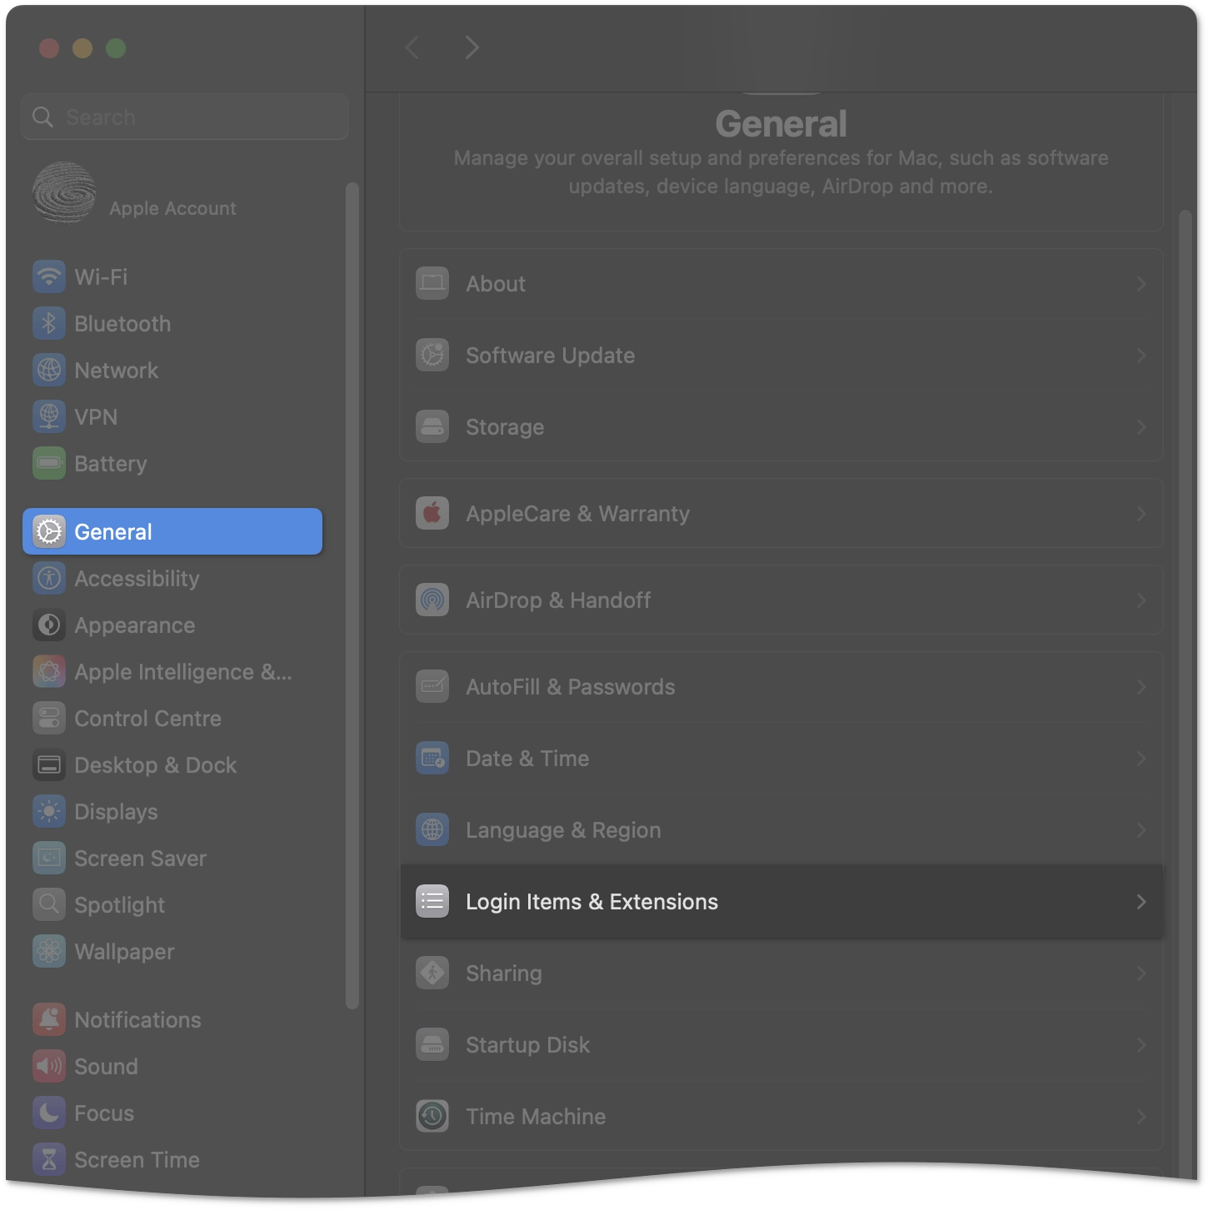Click the Displays sun icon
The image size is (1208, 1210).
point(49,811)
